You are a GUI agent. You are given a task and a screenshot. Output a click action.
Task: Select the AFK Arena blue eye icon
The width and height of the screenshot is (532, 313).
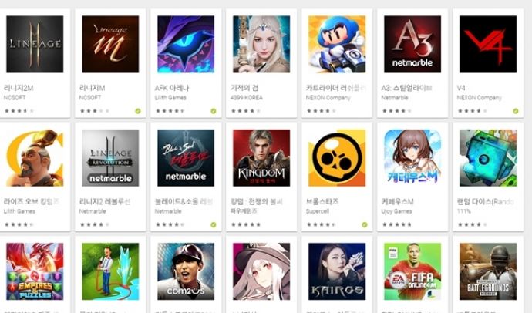tap(186, 44)
